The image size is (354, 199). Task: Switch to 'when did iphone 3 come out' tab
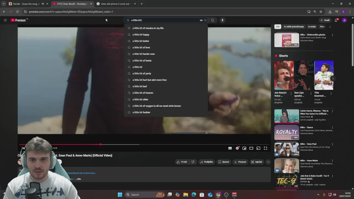coord(116,4)
